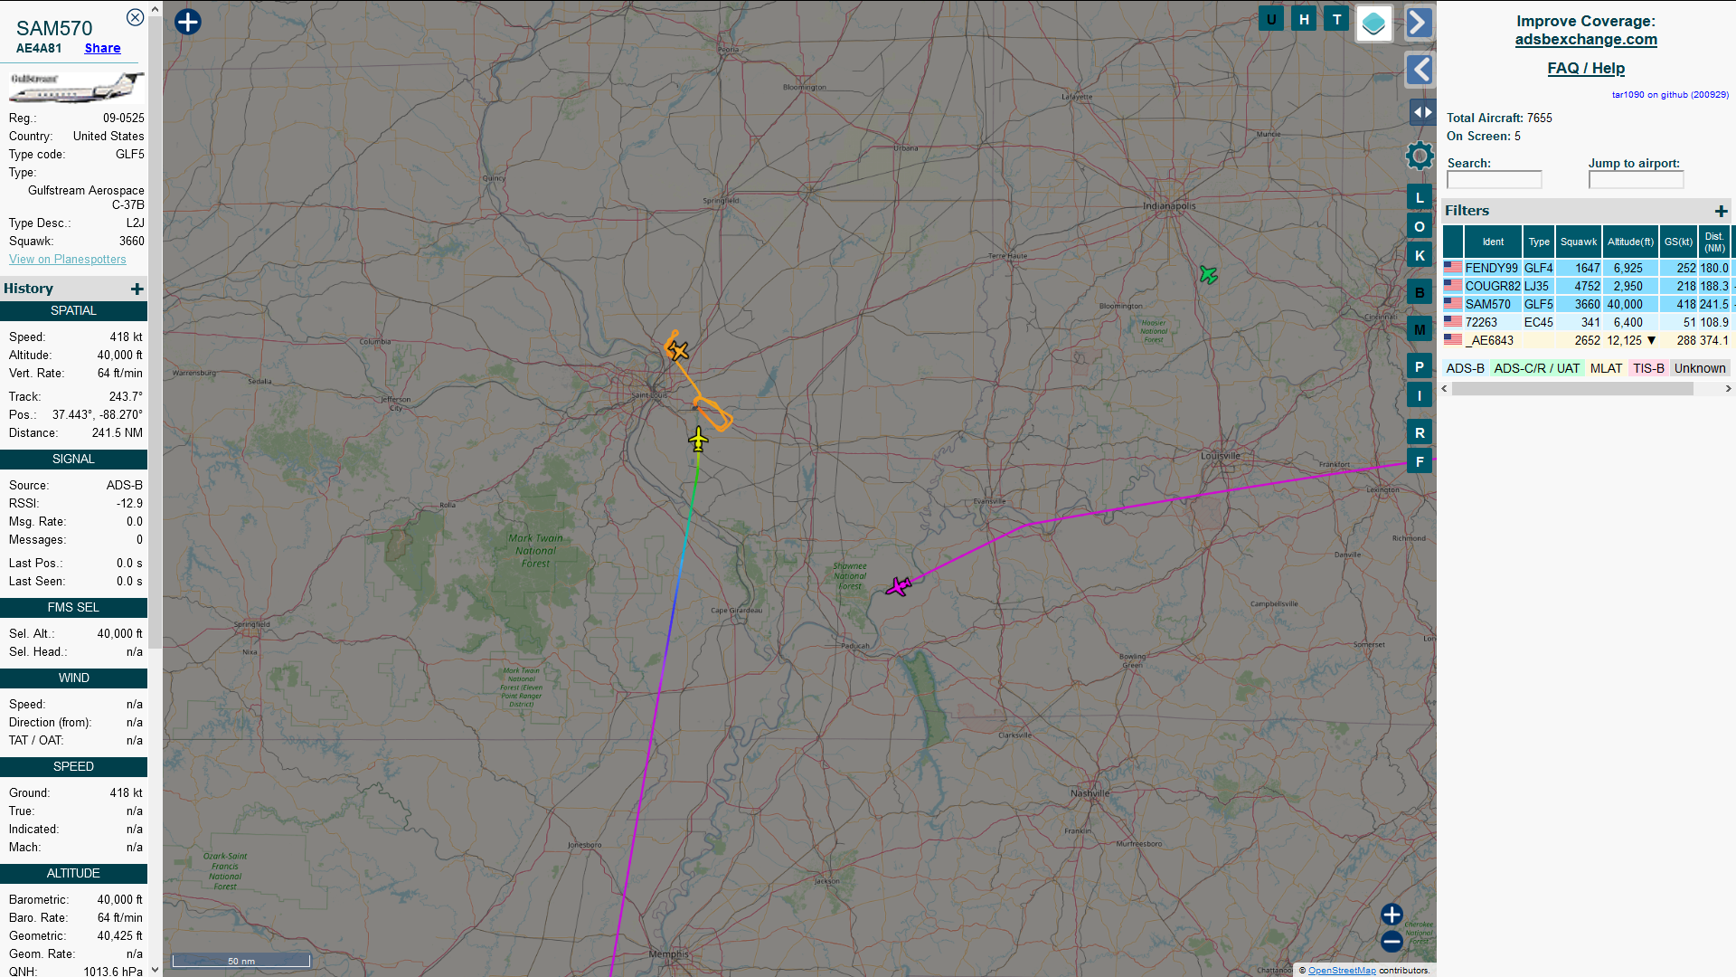The height and width of the screenshot is (977, 1736).
Task: Collapse sidebar with right chevron button
Action: click(1419, 23)
